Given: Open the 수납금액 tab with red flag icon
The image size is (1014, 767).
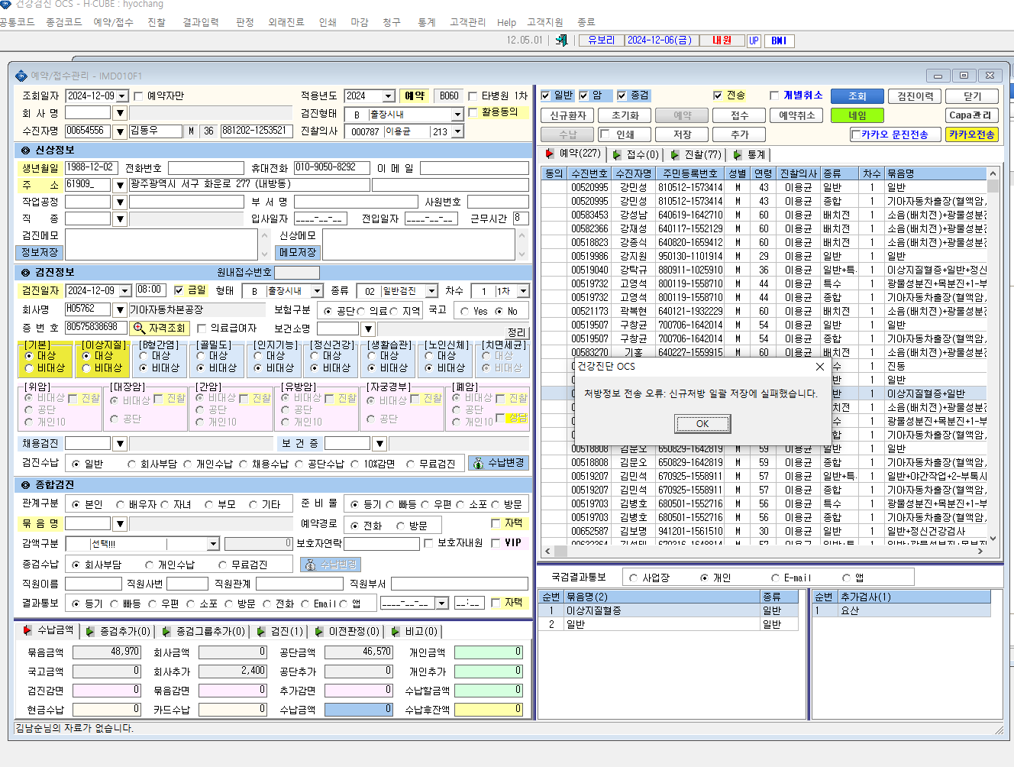Looking at the screenshot, I should pyautogui.click(x=47, y=631).
